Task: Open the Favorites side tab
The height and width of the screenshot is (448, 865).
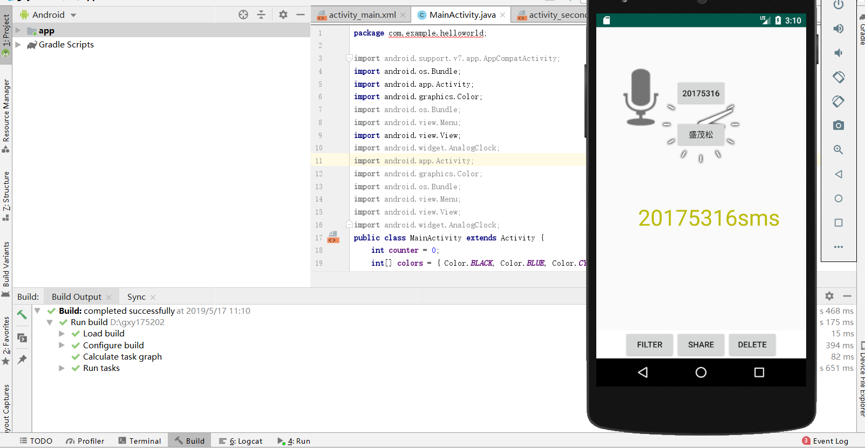Action: 6,341
